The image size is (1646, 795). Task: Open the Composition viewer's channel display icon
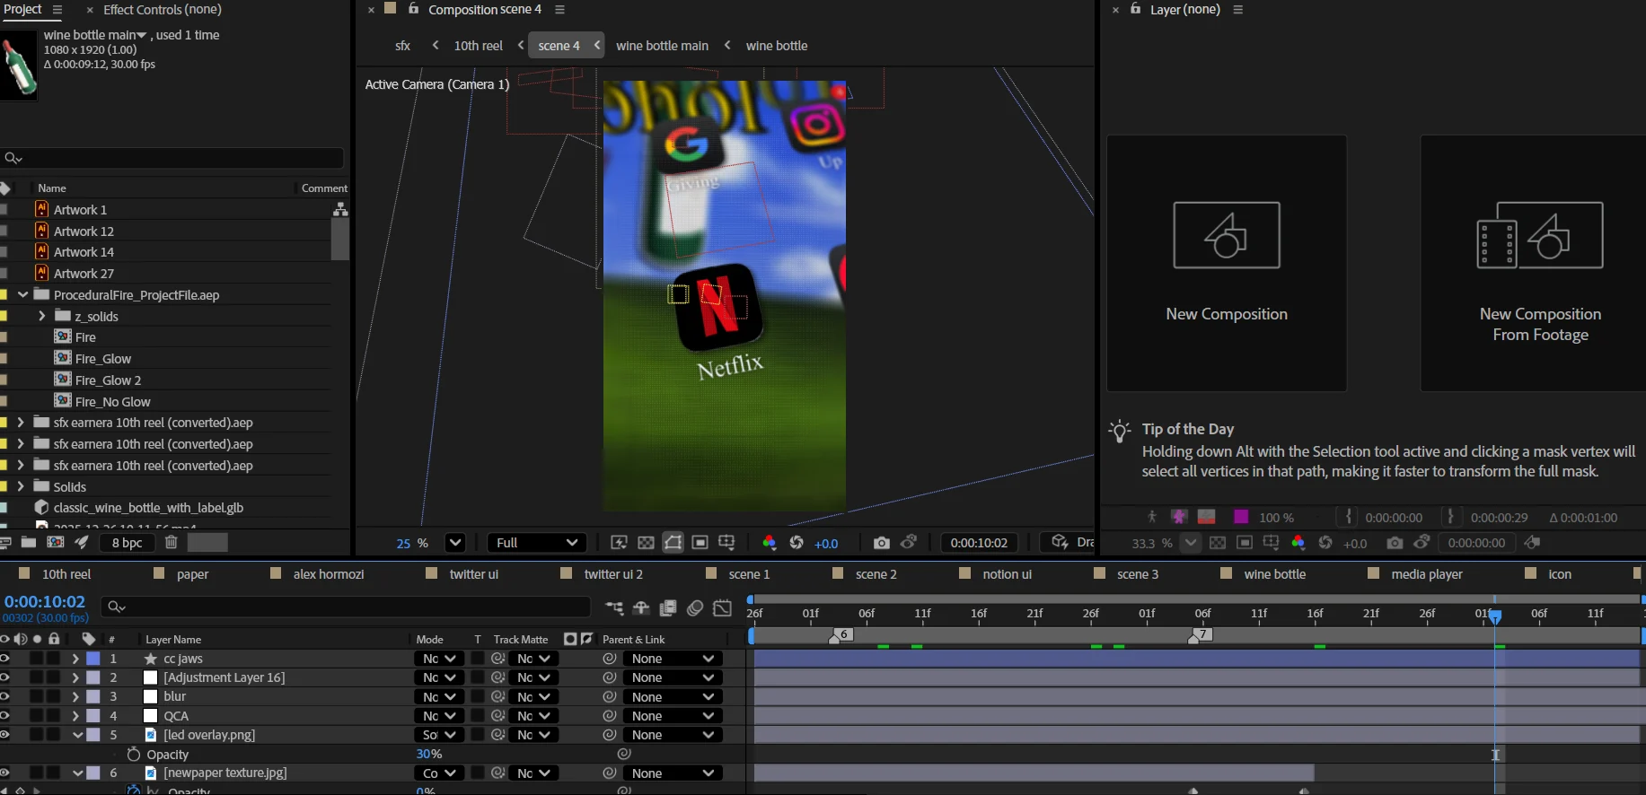(x=769, y=543)
